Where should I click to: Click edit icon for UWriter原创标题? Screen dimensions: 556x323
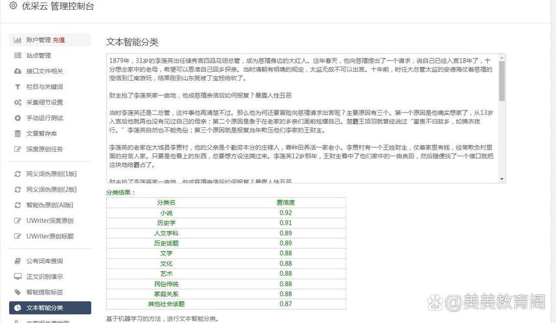[17, 236]
